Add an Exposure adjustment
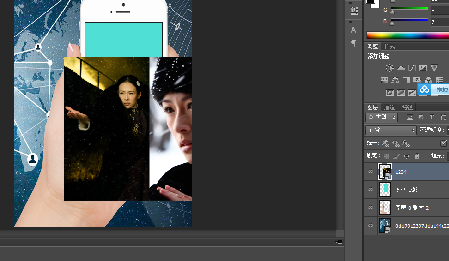 (423, 68)
